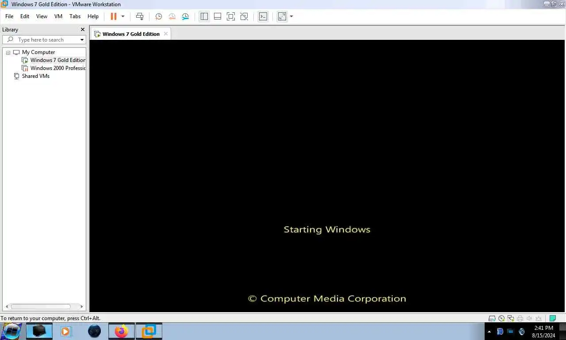This screenshot has height=340, width=566.
Task: Click the CD/DVD drive status icon
Action: click(501, 318)
